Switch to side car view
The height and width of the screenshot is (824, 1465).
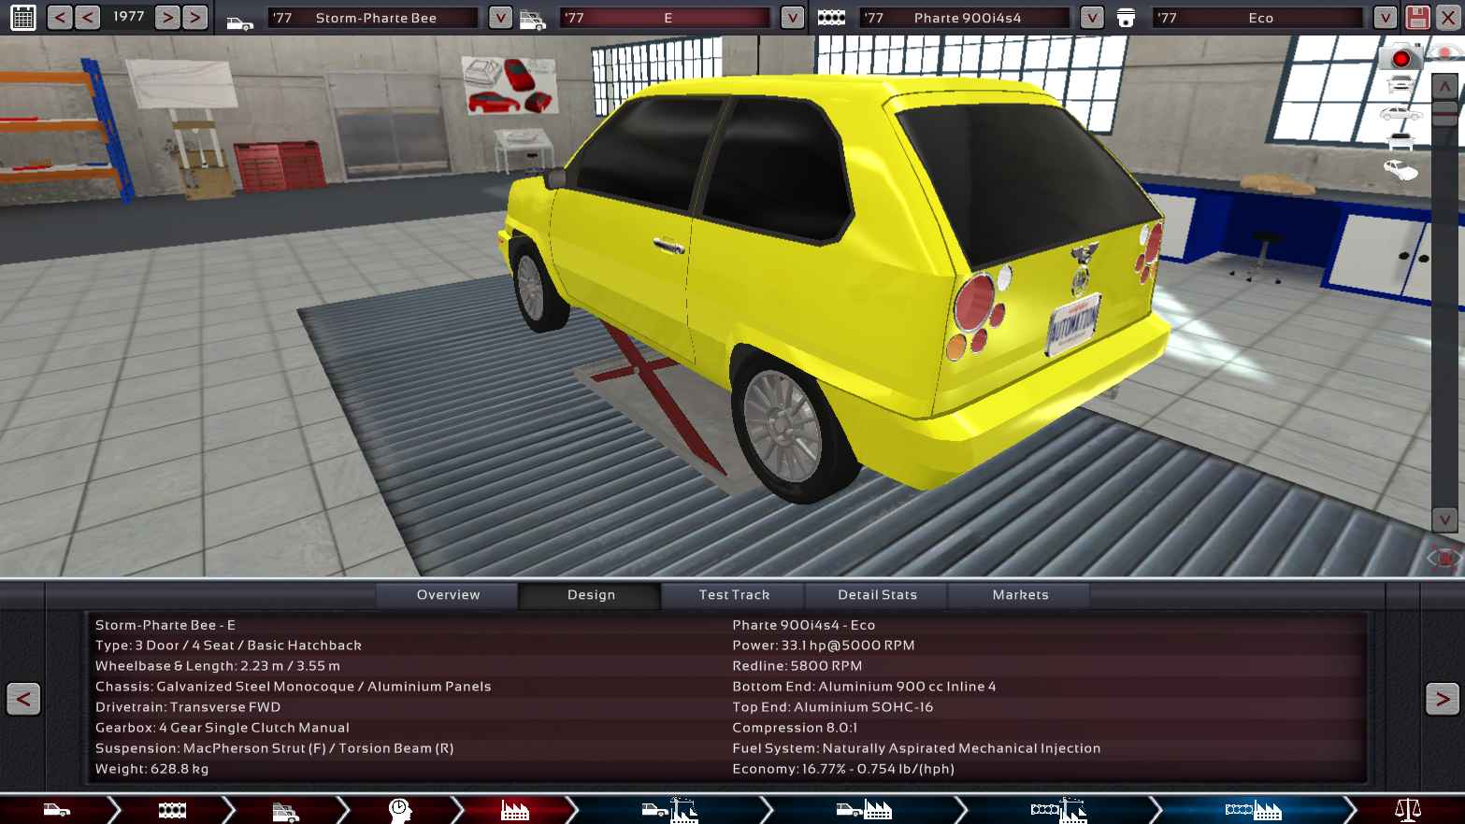(1400, 114)
